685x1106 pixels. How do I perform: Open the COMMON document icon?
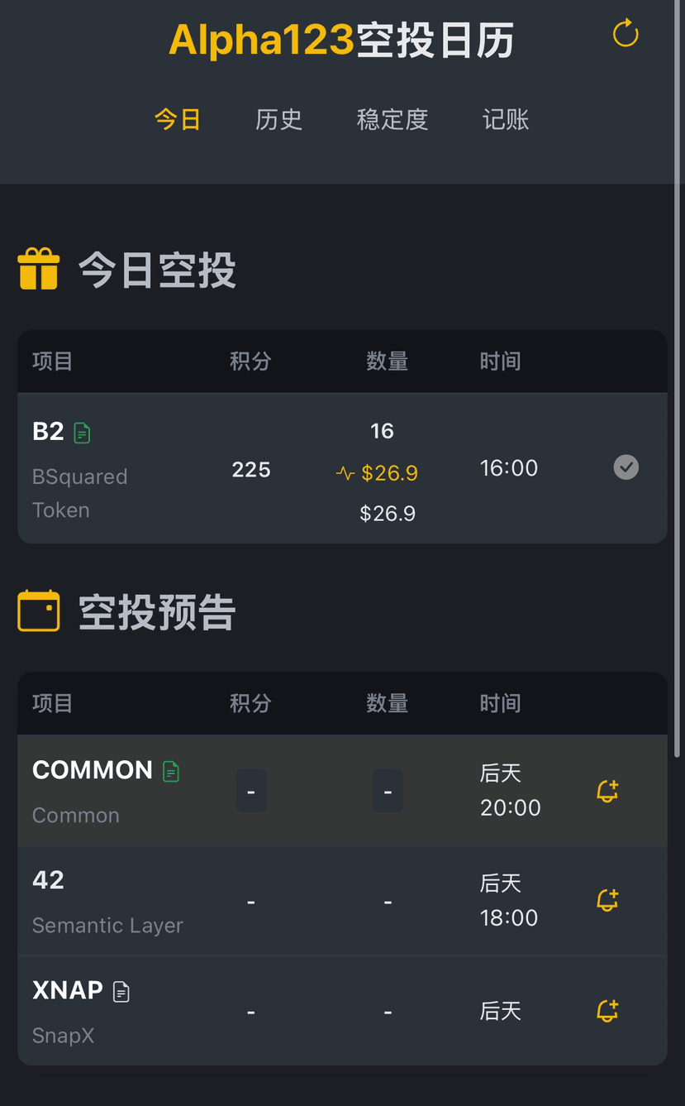point(171,772)
